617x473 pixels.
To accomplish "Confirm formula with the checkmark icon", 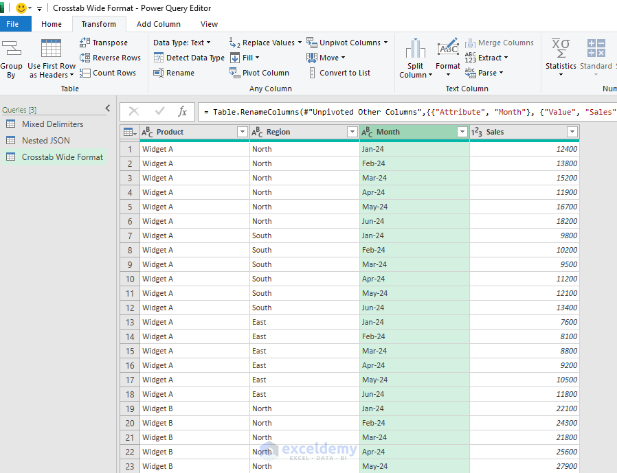I will 159,112.
